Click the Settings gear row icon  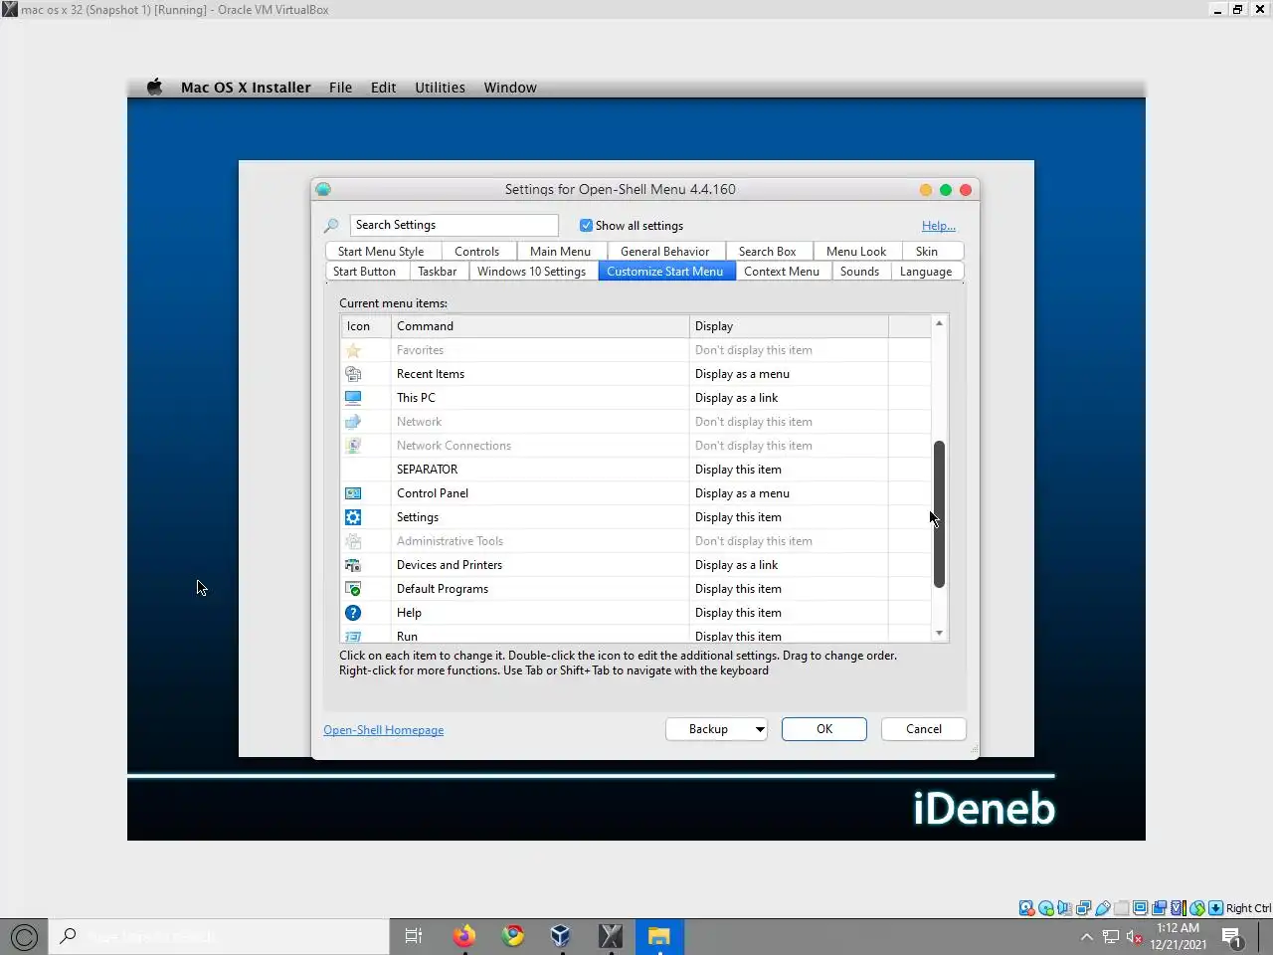(x=353, y=517)
